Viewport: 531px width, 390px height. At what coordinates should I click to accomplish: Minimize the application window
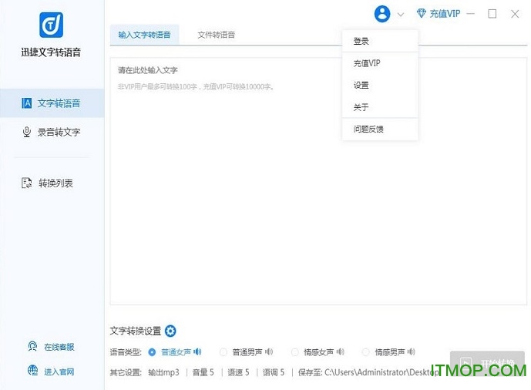click(470, 14)
